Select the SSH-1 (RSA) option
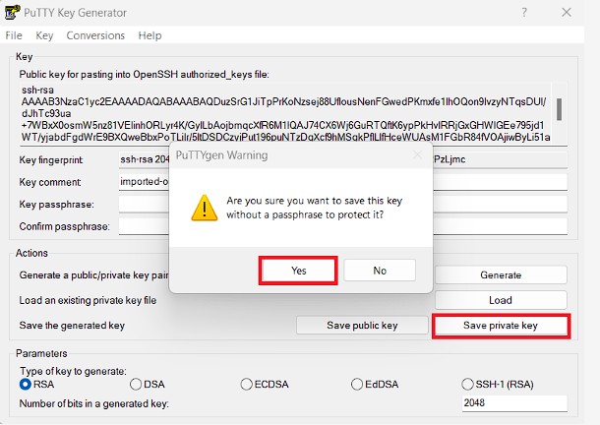Image resolution: width=600 pixels, height=425 pixels. [467, 384]
